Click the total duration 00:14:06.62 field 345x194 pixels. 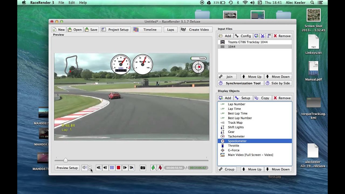[x=198, y=168]
